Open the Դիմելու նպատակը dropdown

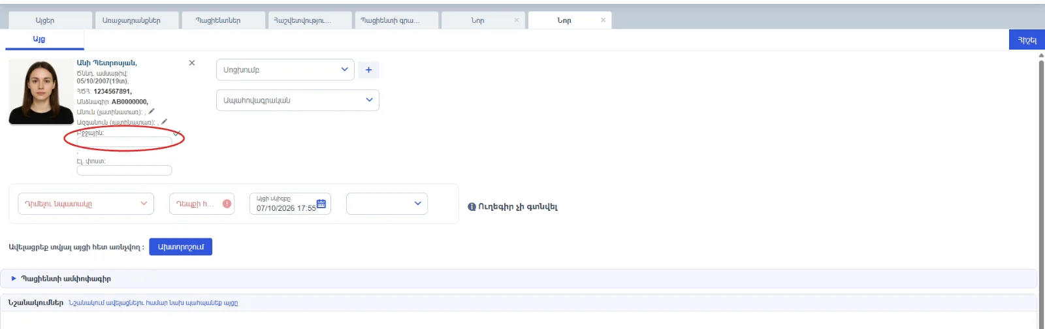tap(86, 204)
